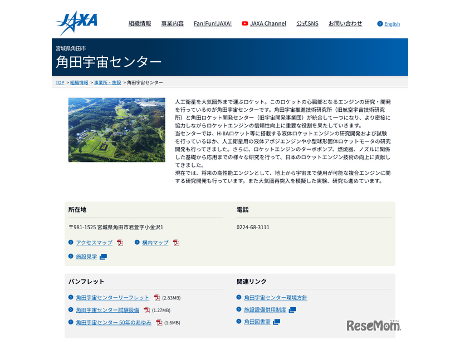Click the aerial photo of Kakuda Space Center
This screenshot has height=345, width=460.
117,130
